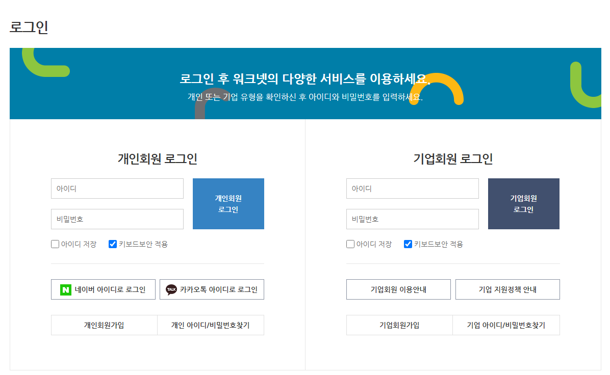Uncheck 키보드보안 적용 under 개인회원 로그인
This screenshot has width=610, height=375.
click(x=112, y=244)
